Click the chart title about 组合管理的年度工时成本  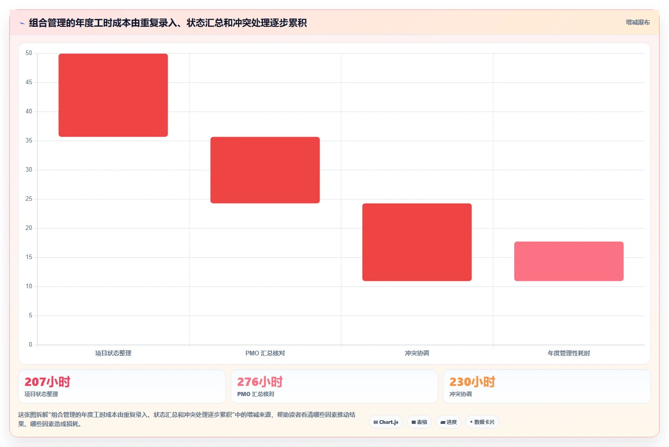[x=168, y=23]
